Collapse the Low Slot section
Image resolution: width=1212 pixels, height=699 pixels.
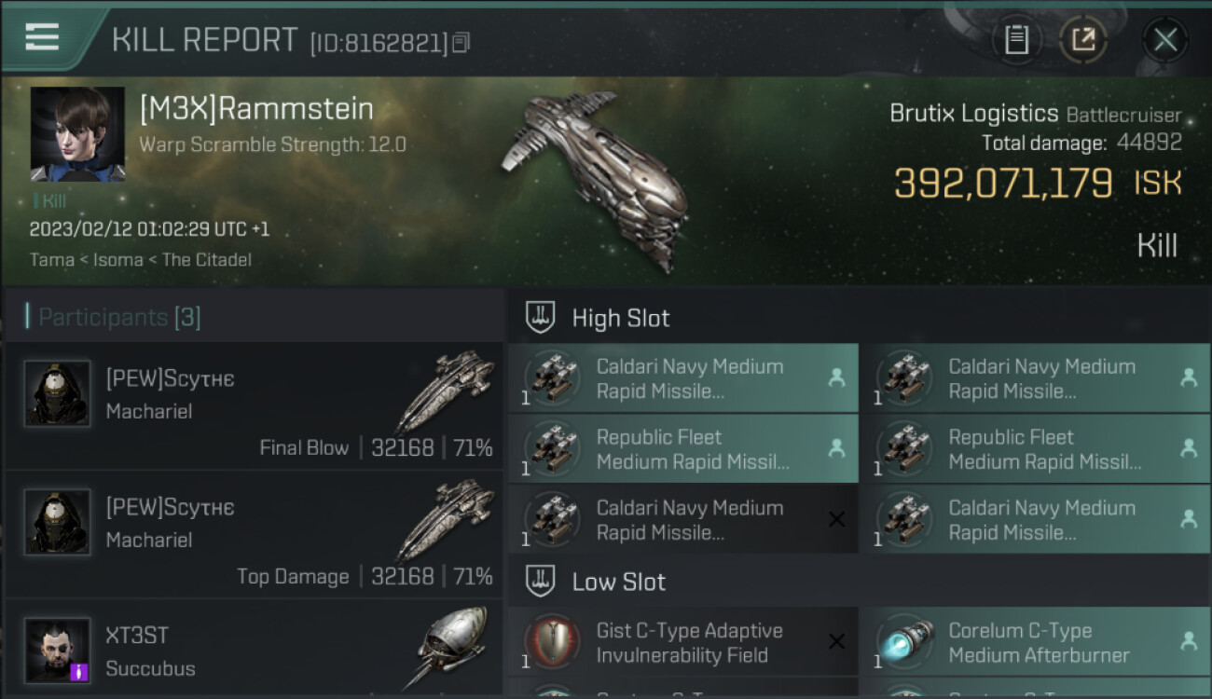pyautogui.click(x=541, y=582)
